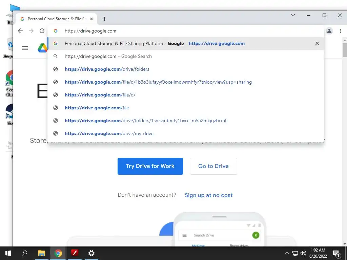Click the Google Drive logo
The image size is (347, 260).
click(42, 48)
